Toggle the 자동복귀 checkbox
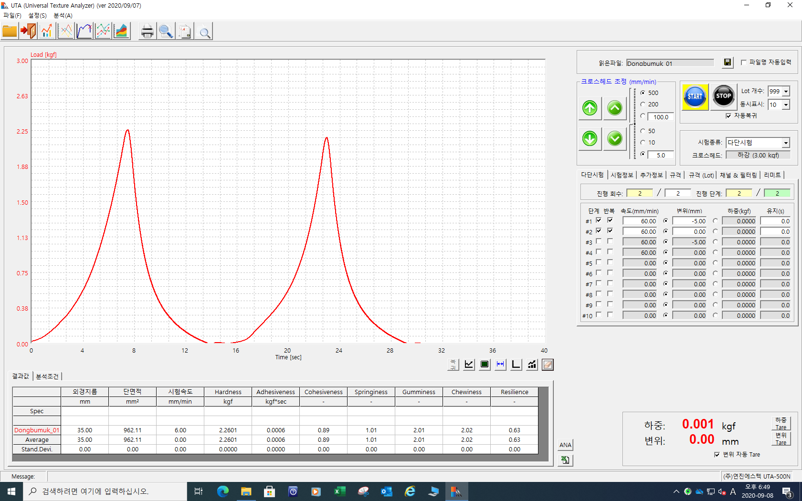 click(x=728, y=116)
